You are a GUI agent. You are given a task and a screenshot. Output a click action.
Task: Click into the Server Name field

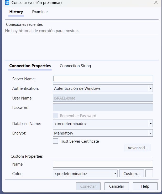click(103, 79)
